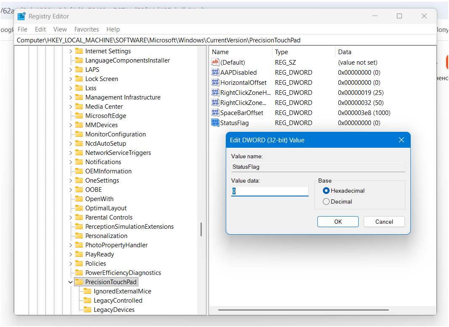Select the MonitorConfiguration key
The height and width of the screenshot is (327, 449).
pos(115,134)
